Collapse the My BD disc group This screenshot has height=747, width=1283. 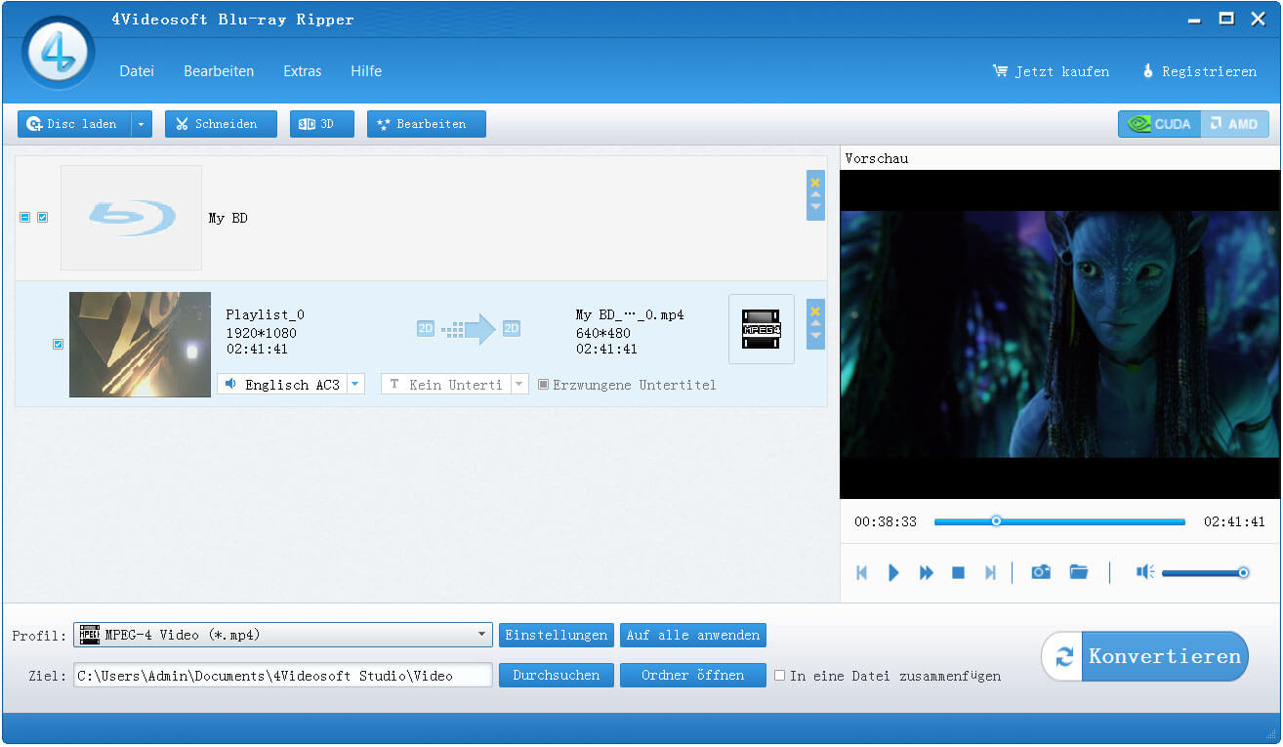[x=25, y=218]
